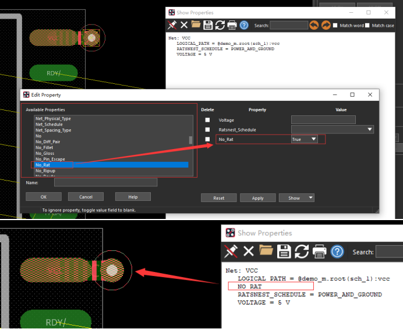403x329 pixels.
Task: Click the RDY/ pad in lower PCB view
Action: pos(55,319)
